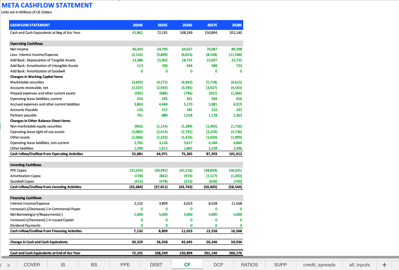Select 'Less: Interest Income/Expense' label
The width and height of the screenshot is (399, 270).
pos(34,55)
